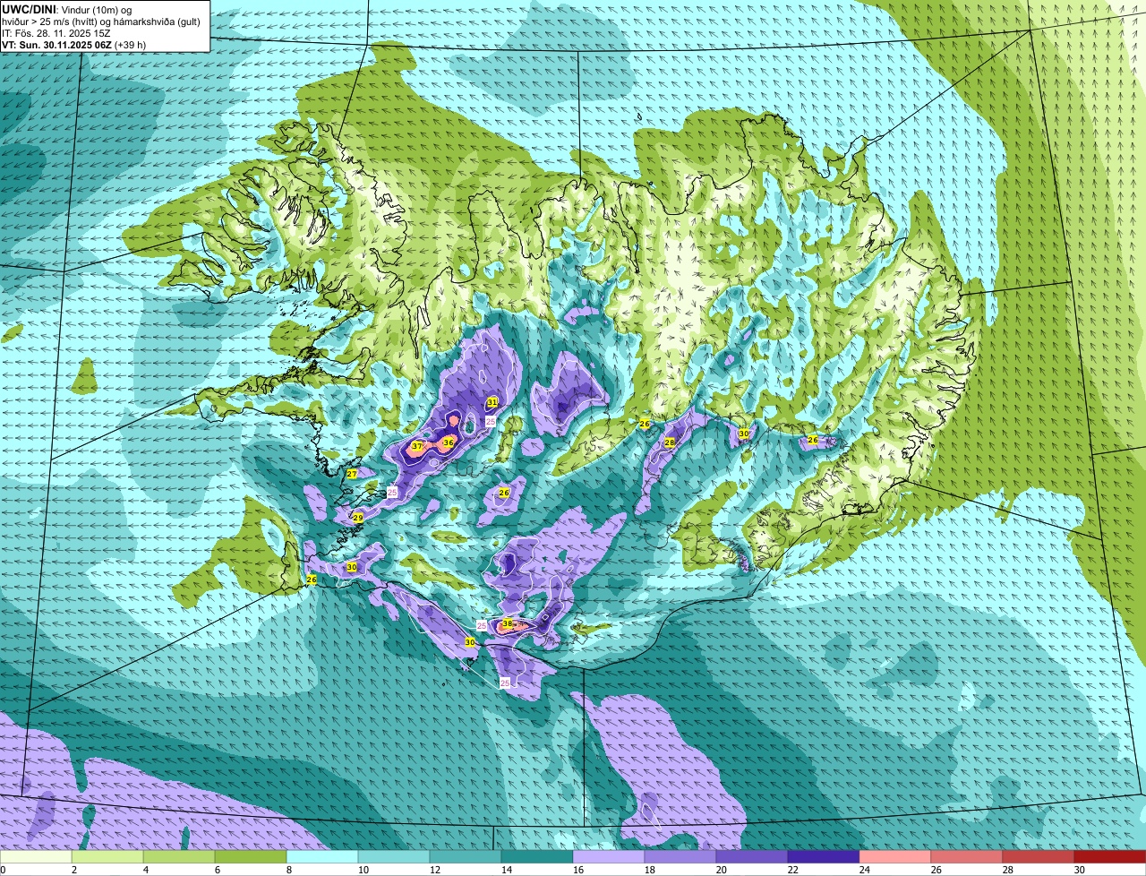Image resolution: width=1146 pixels, height=876 pixels.
Task: Click the legend scale number 20
Action: [x=722, y=870]
